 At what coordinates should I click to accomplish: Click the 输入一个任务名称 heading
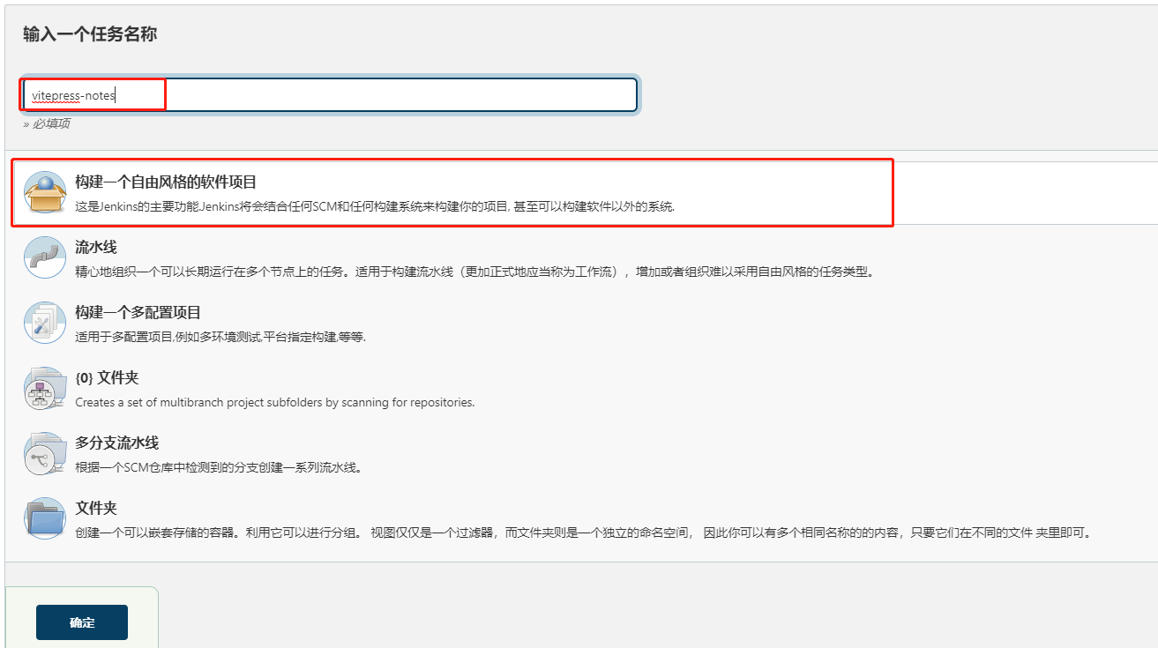[x=90, y=34]
